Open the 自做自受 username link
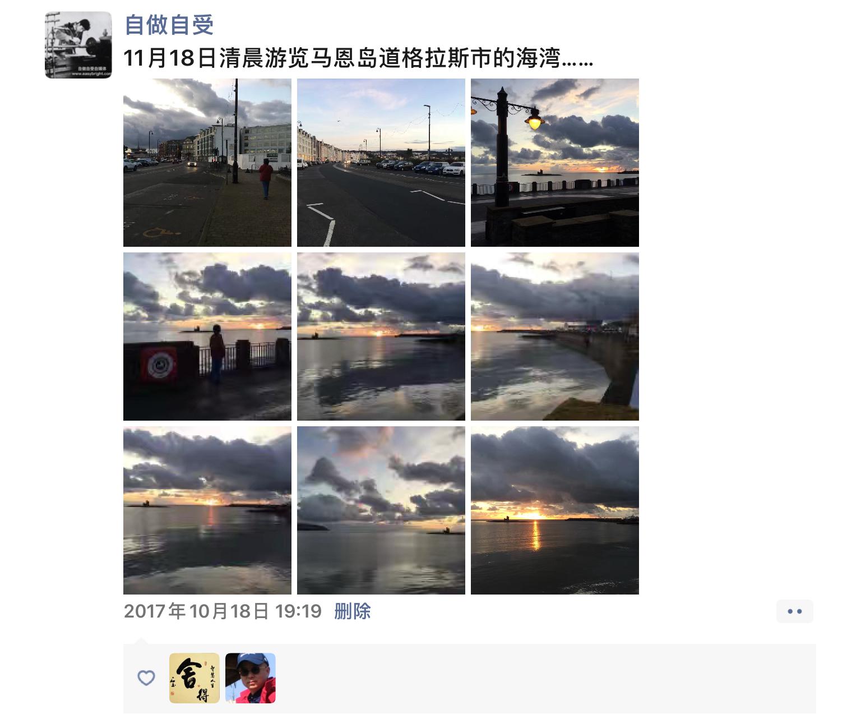861x714 pixels. 169,24
